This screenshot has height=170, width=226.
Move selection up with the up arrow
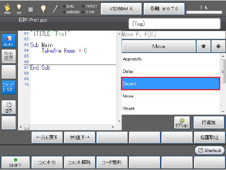point(203,46)
